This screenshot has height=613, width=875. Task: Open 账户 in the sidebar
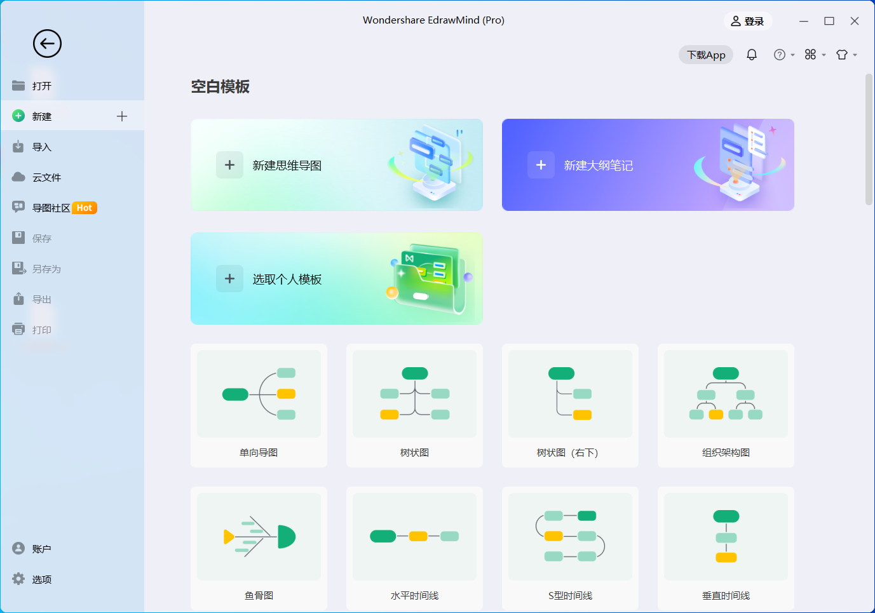point(72,549)
